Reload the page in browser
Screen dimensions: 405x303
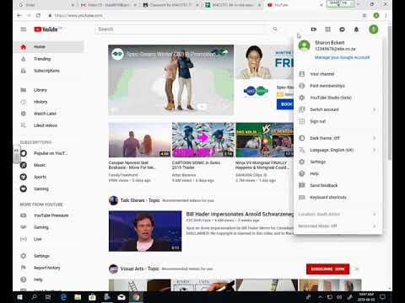pos(38,15)
